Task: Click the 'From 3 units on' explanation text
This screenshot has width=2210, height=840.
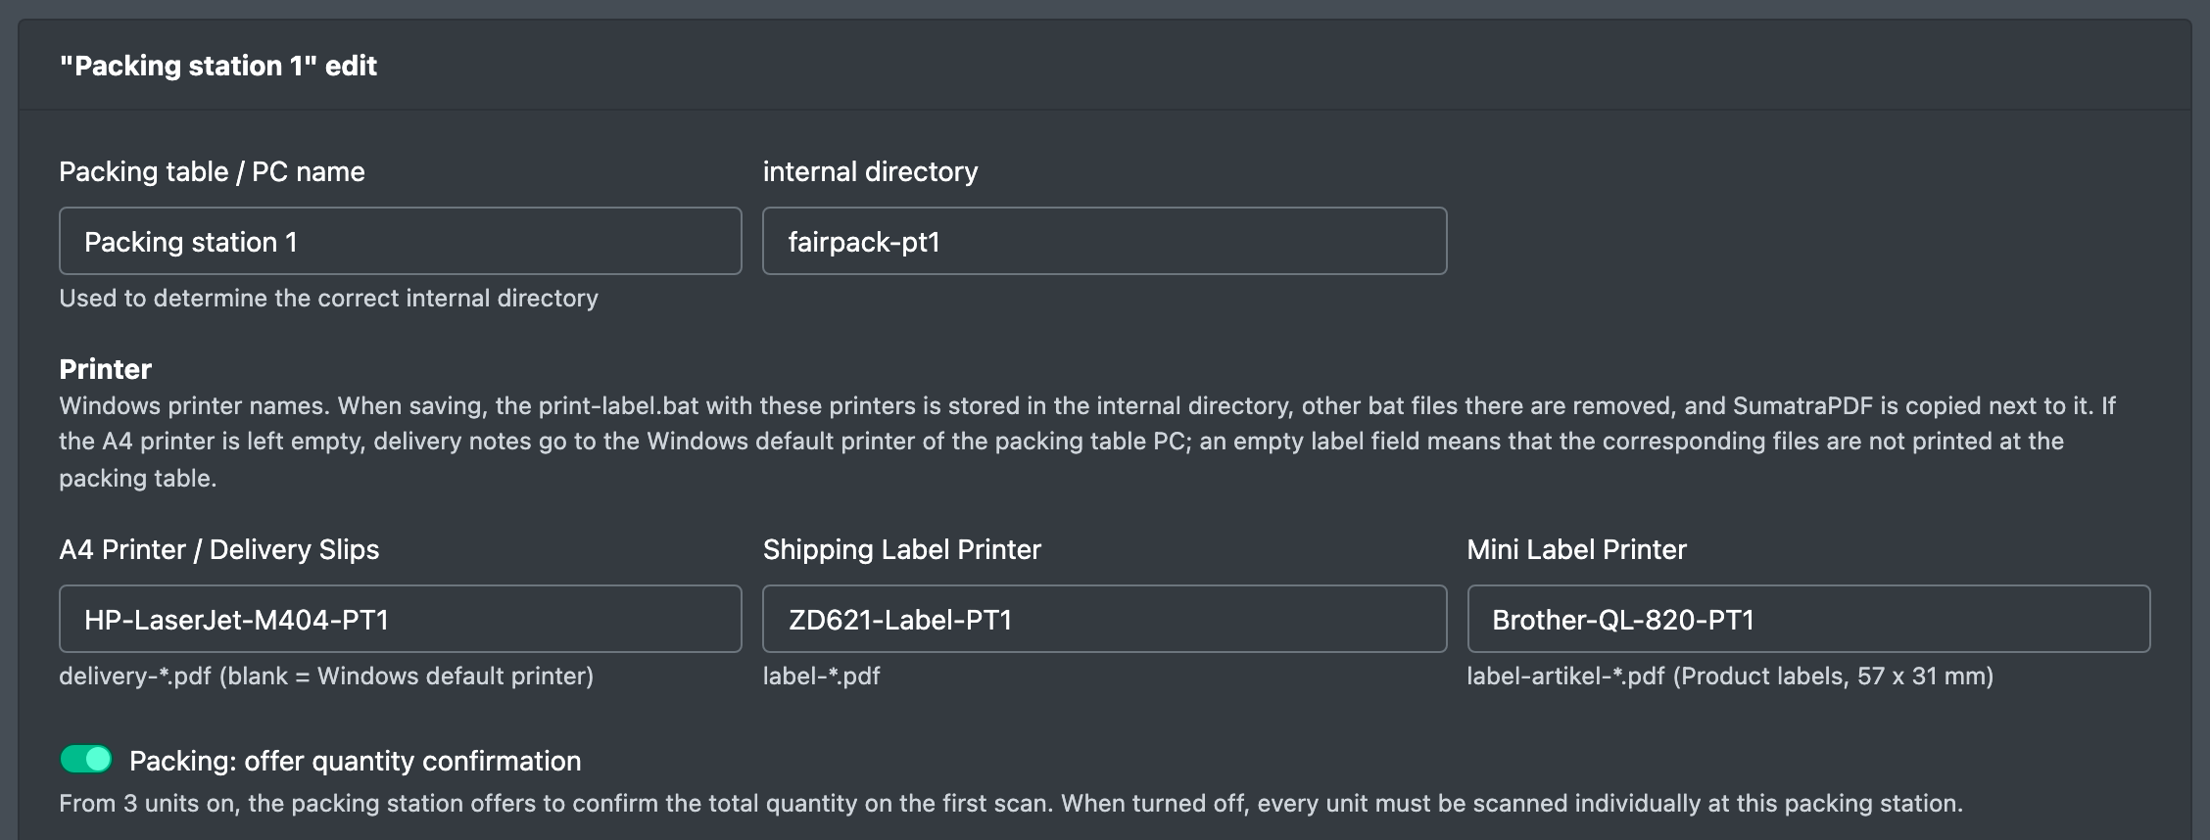Action: coord(1011,803)
